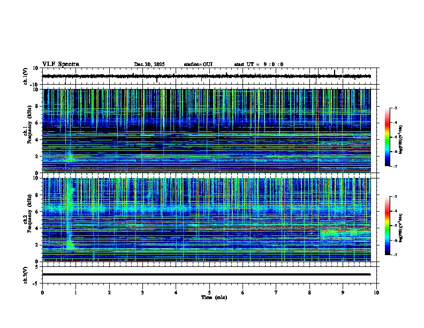Click the ch.1 spectrogram color bar
This screenshot has width=424, height=328.
click(388, 137)
